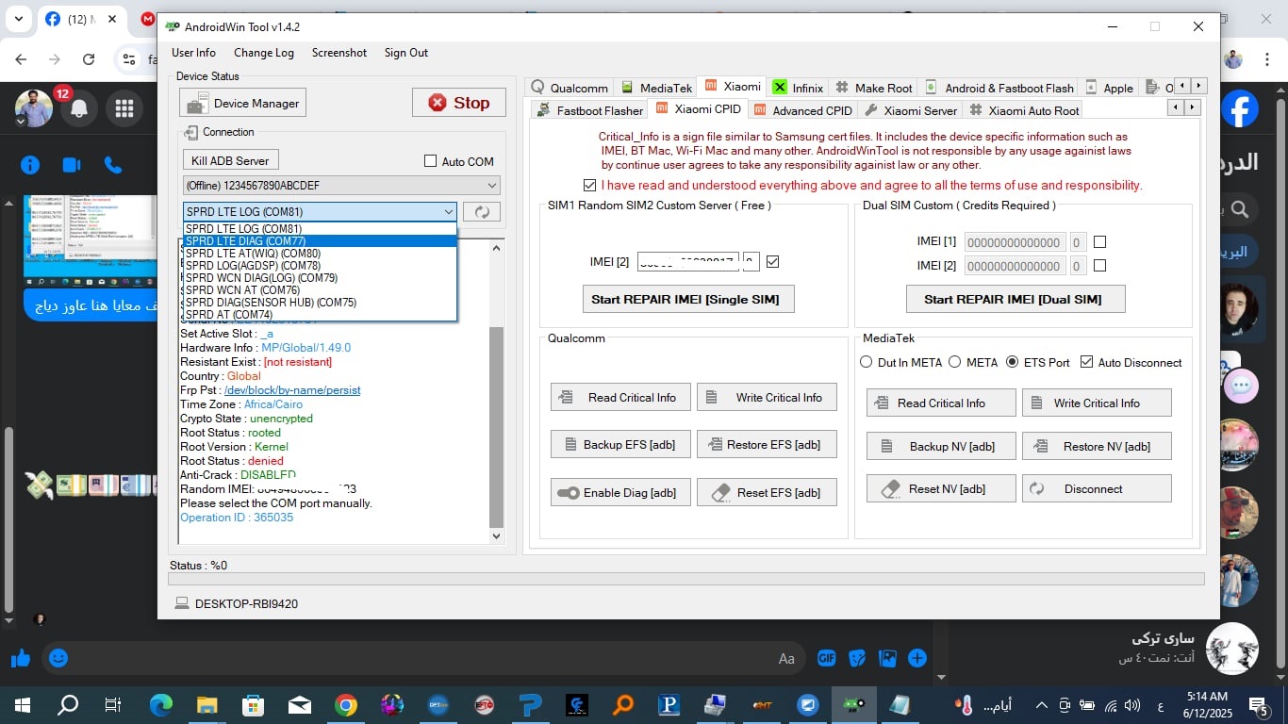Collapse the COM port dropdown arrow
Image resolution: width=1288 pixels, height=724 pixels.
449,212
